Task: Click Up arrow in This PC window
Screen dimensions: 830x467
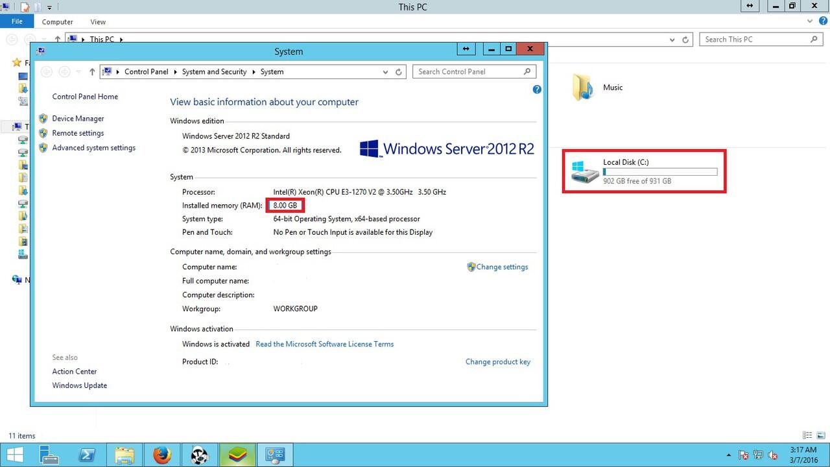Action: coord(58,40)
